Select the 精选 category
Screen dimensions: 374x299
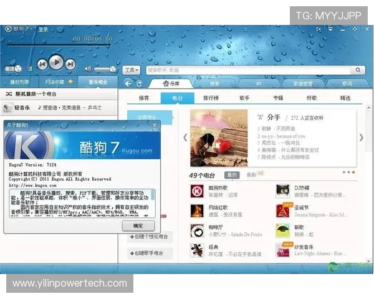(345, 98)
